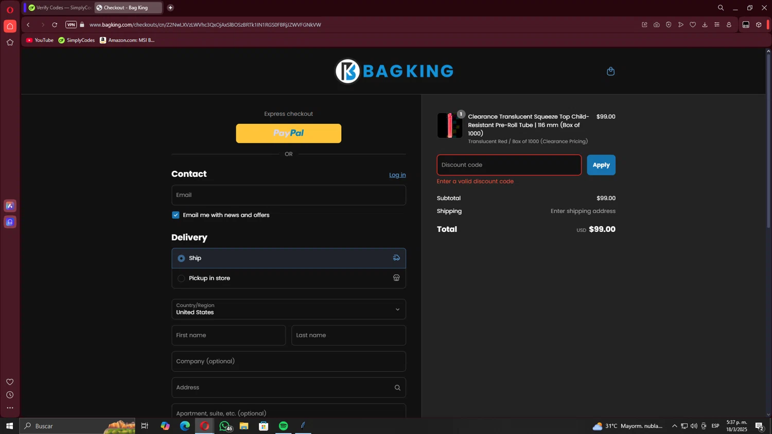Show hidden system tray icons

(x=674, y=426)
